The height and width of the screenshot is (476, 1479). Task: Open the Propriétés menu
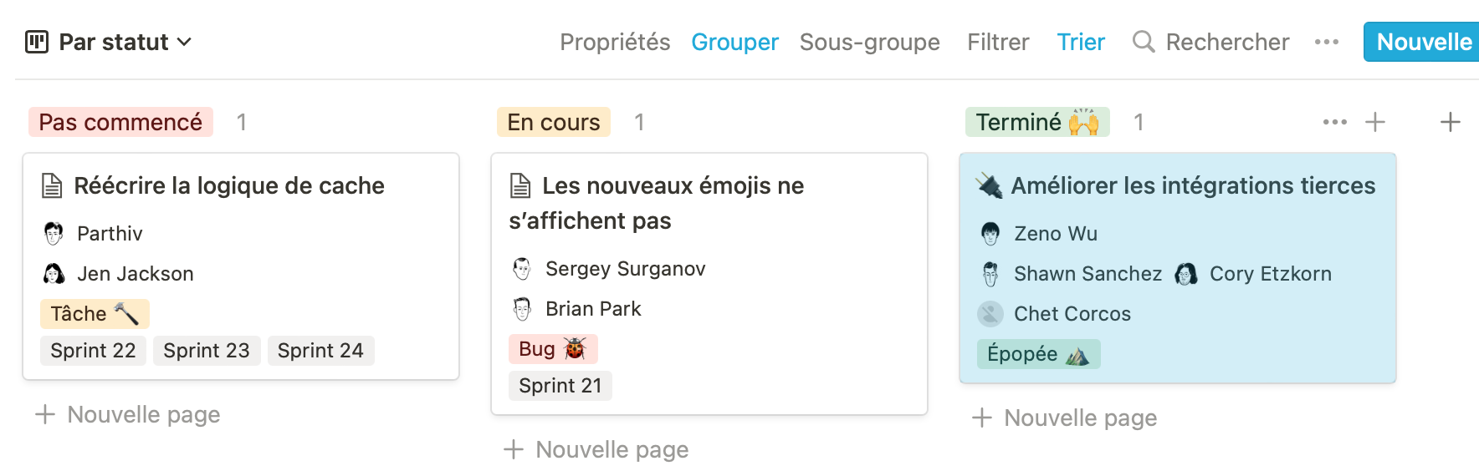(615, 42)
